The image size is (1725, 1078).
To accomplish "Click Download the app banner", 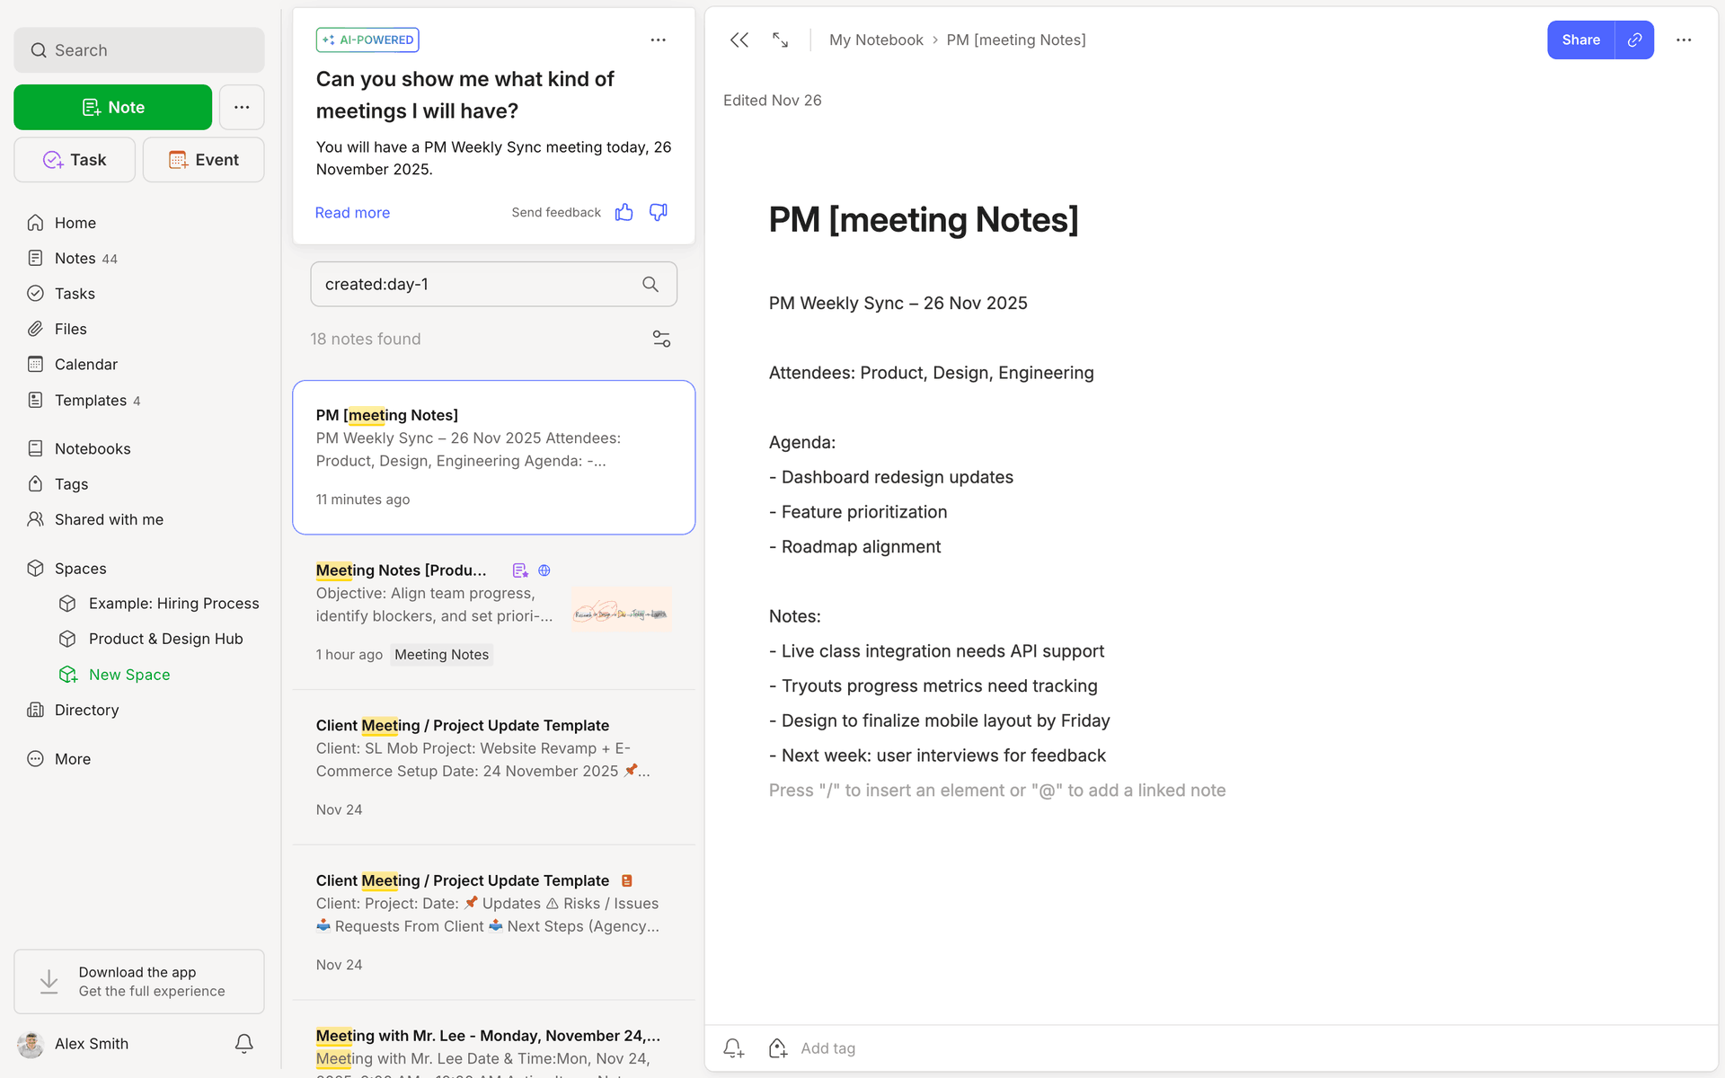I will pyautogui.click(x=139, y=982).
